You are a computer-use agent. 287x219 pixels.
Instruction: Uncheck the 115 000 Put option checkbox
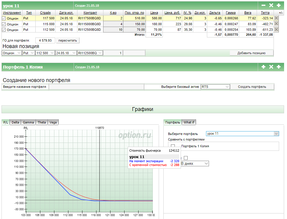tap(4, 24)
